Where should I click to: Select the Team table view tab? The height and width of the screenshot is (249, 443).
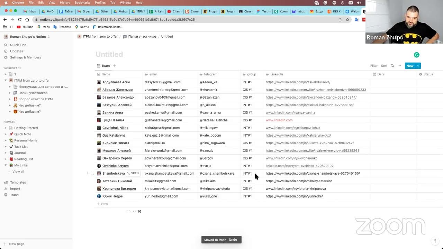[103, 66]
